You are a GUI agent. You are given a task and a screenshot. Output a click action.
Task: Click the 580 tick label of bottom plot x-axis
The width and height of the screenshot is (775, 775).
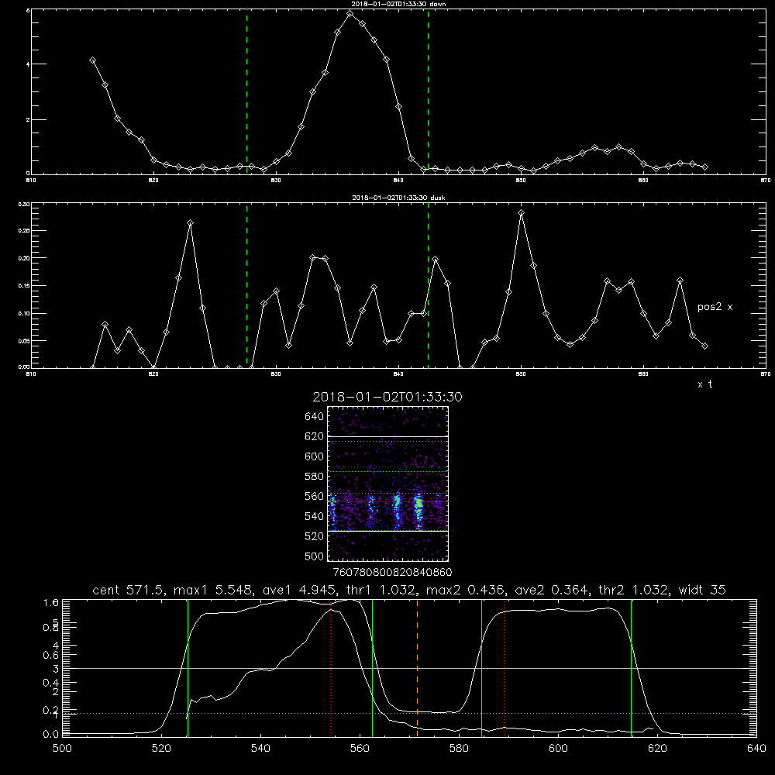(459, 749)
